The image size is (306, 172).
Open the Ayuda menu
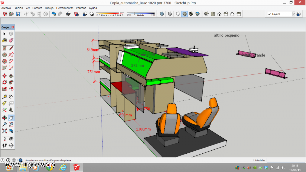[x=93, y=8]
